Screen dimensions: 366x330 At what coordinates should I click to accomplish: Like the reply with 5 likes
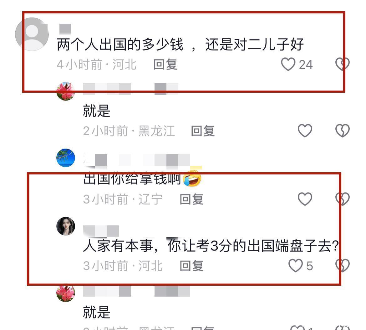point(296,265)
